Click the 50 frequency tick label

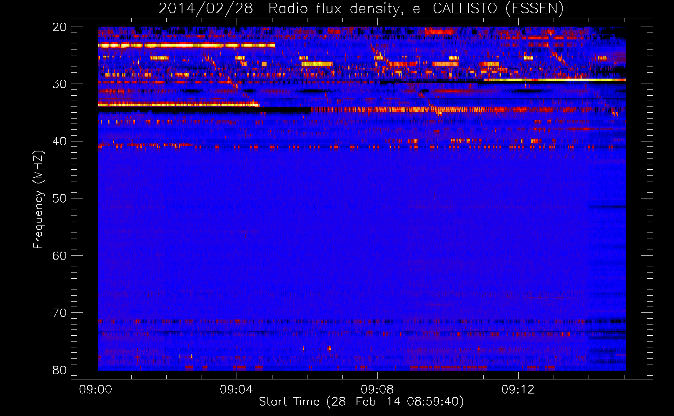(60, 198)
